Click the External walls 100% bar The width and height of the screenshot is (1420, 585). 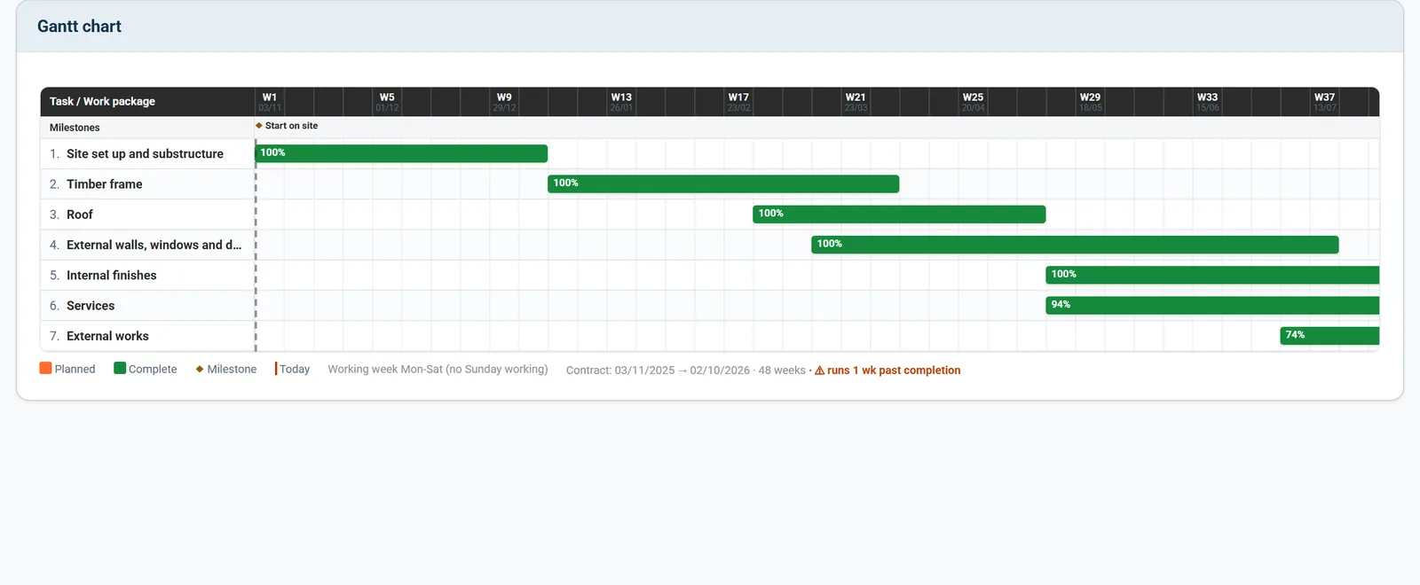point(1075,245)
